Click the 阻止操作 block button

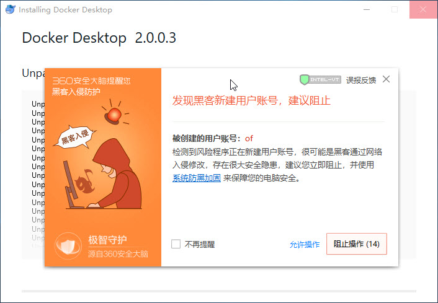(x=357, y=244)
